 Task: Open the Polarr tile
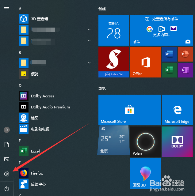click(x=146, y=142)
